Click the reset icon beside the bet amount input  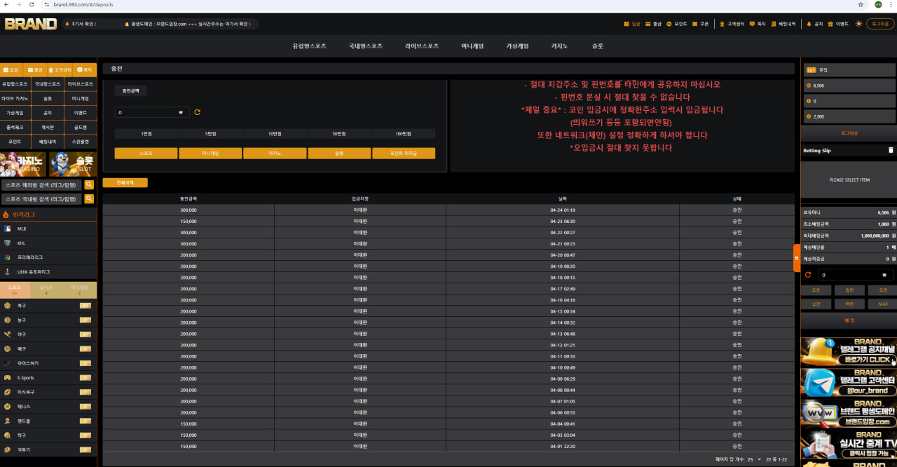coord(808,275)
